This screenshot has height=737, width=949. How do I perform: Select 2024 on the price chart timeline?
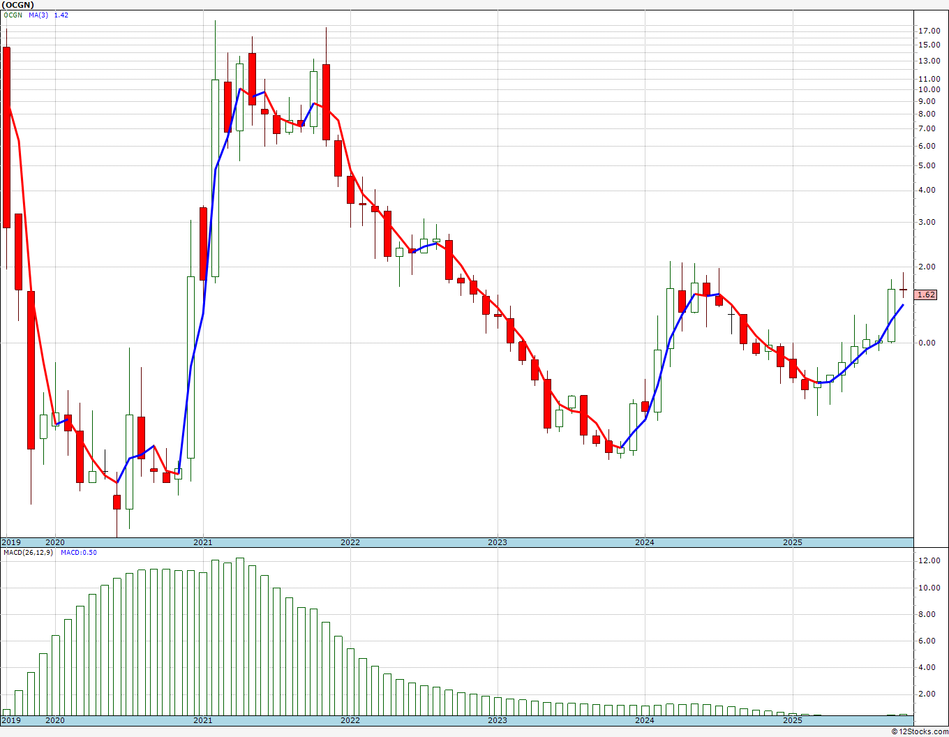pyautogui.click(x=644, y=542)
